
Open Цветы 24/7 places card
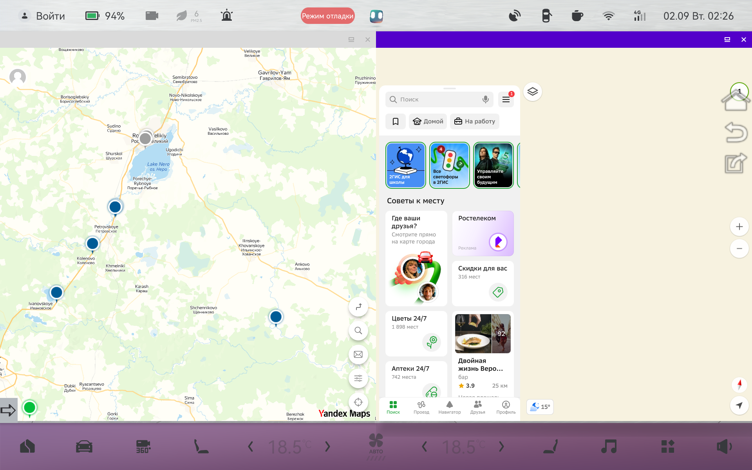(x=416, y=334)
